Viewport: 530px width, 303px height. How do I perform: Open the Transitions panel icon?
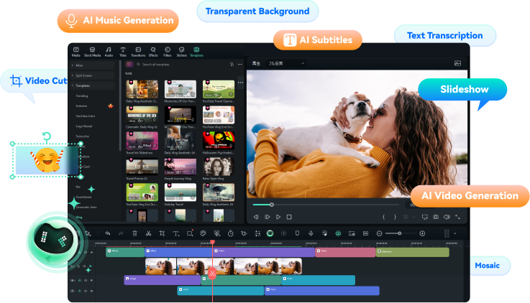pyautogui.click(x=137, y=51)
